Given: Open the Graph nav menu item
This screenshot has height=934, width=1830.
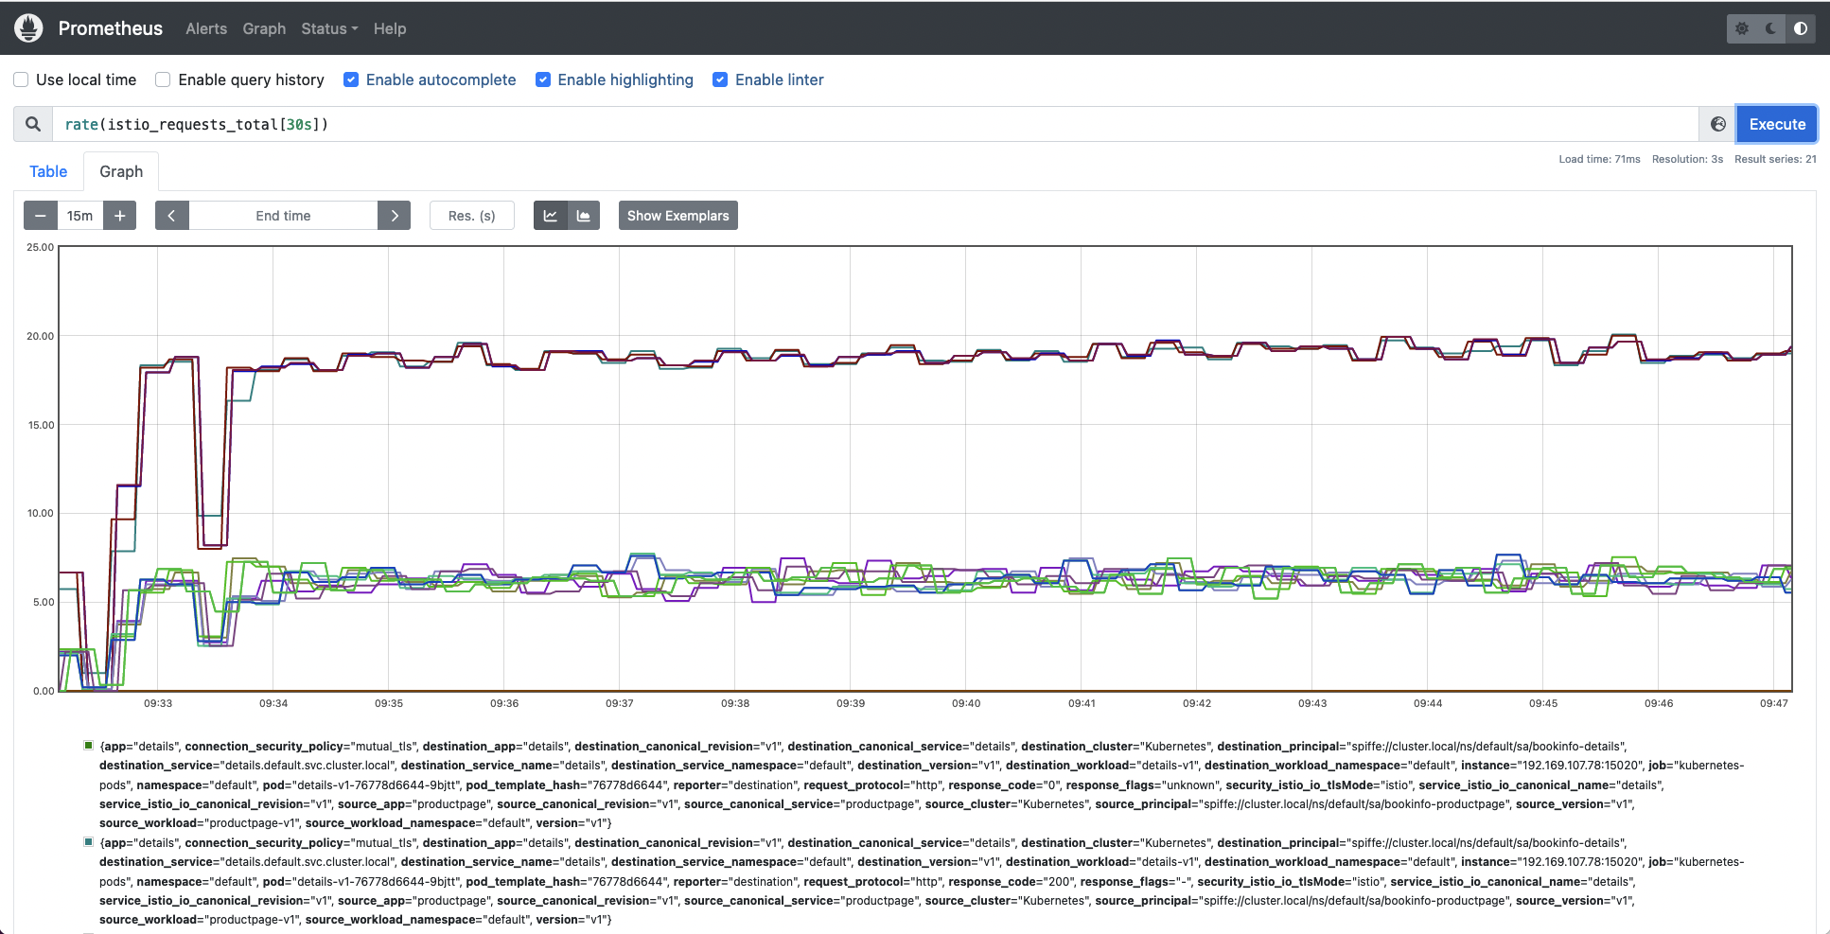Looking at the screenshot, I should (264, 28).
